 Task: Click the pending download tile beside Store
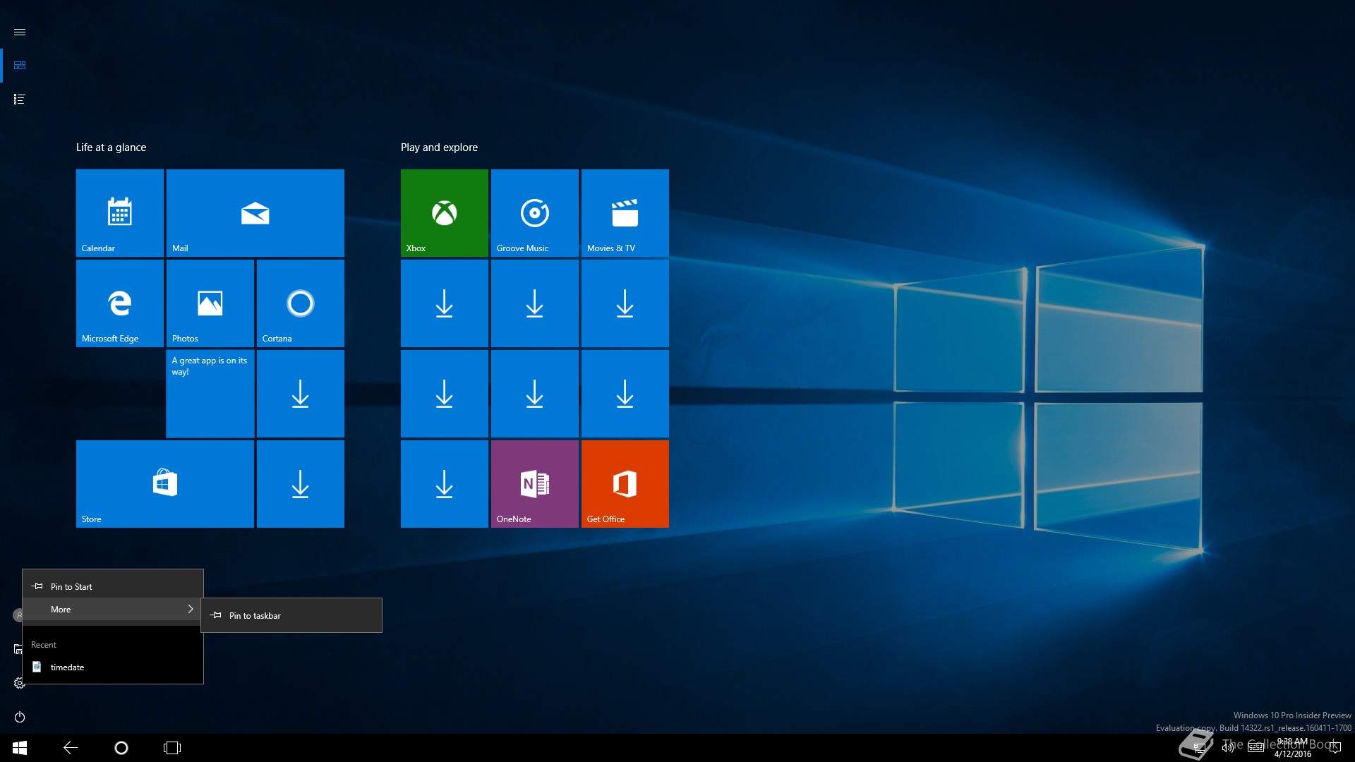301,484
